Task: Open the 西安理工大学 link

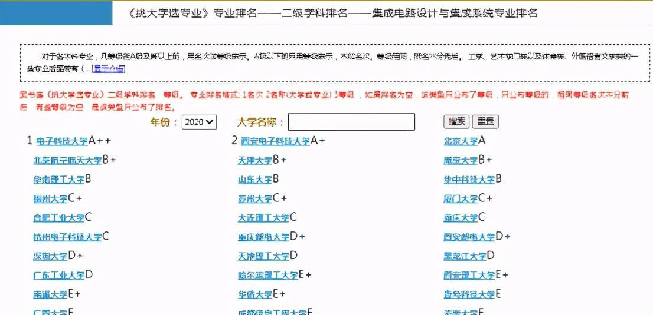Action: (469, 276)
